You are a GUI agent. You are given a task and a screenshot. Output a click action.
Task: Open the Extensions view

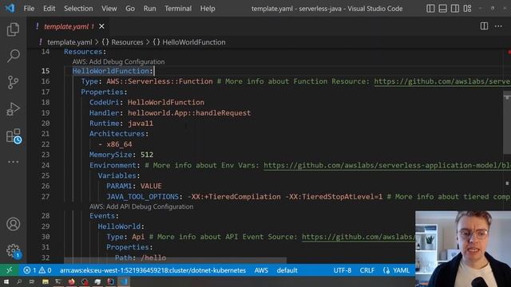coord(14,136)
